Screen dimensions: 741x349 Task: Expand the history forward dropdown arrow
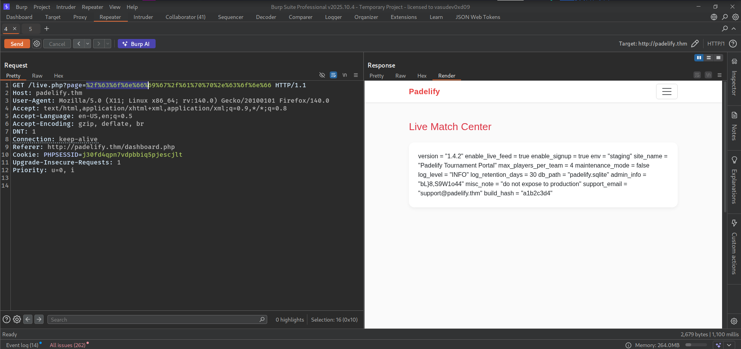click(108, 44)
